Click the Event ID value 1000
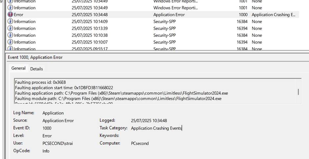309x159 pixels. (47, 128)
